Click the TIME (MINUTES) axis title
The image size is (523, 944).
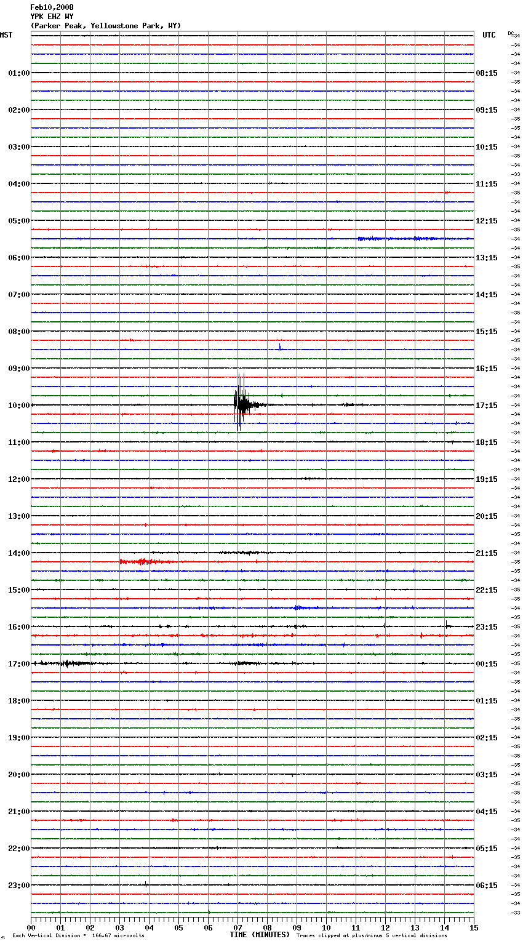click(260, 935)
